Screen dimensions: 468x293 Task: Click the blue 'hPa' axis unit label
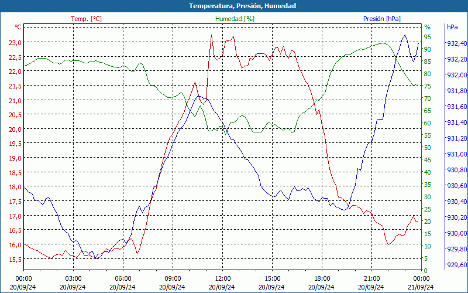(452, 27)
